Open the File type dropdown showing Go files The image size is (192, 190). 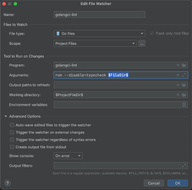click(99, 34)
